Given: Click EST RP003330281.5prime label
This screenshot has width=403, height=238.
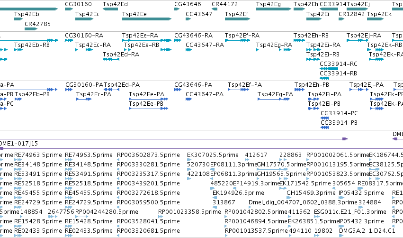Looking at the screenshot, I should [x=148, y=165].
